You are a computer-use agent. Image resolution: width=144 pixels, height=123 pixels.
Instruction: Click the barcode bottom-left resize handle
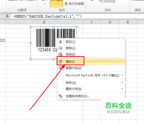31,59
